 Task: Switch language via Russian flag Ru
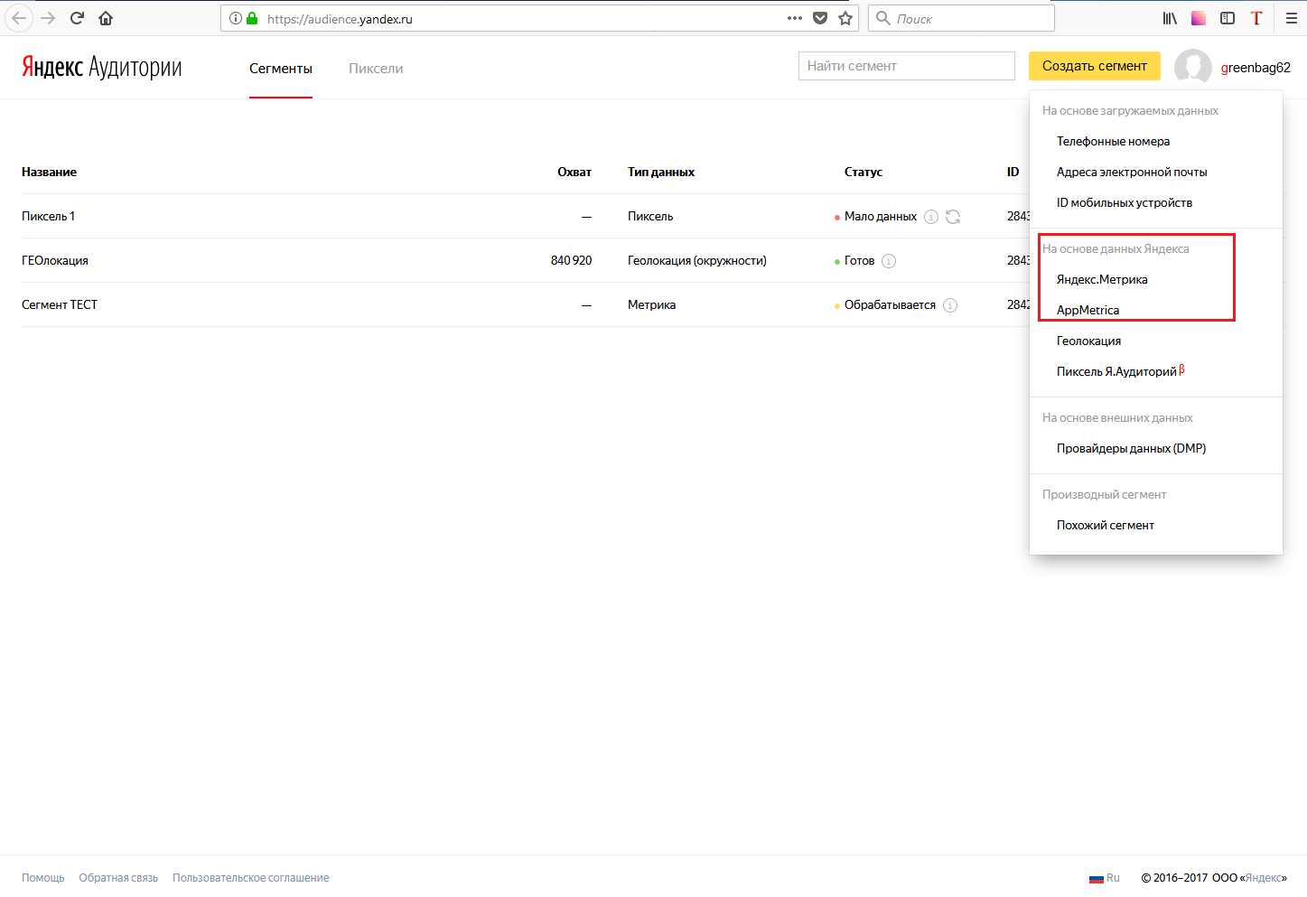(x=1104, y=878)
